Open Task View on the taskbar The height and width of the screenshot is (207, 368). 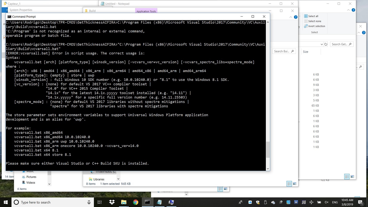coord(99,202)
